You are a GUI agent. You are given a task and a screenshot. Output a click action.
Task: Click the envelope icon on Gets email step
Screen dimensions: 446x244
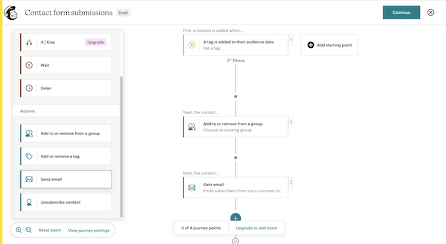192,187
